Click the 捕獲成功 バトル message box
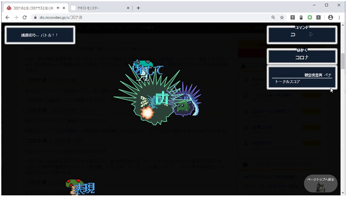Viewport: 347px width, 197px height. coord(40,35)
